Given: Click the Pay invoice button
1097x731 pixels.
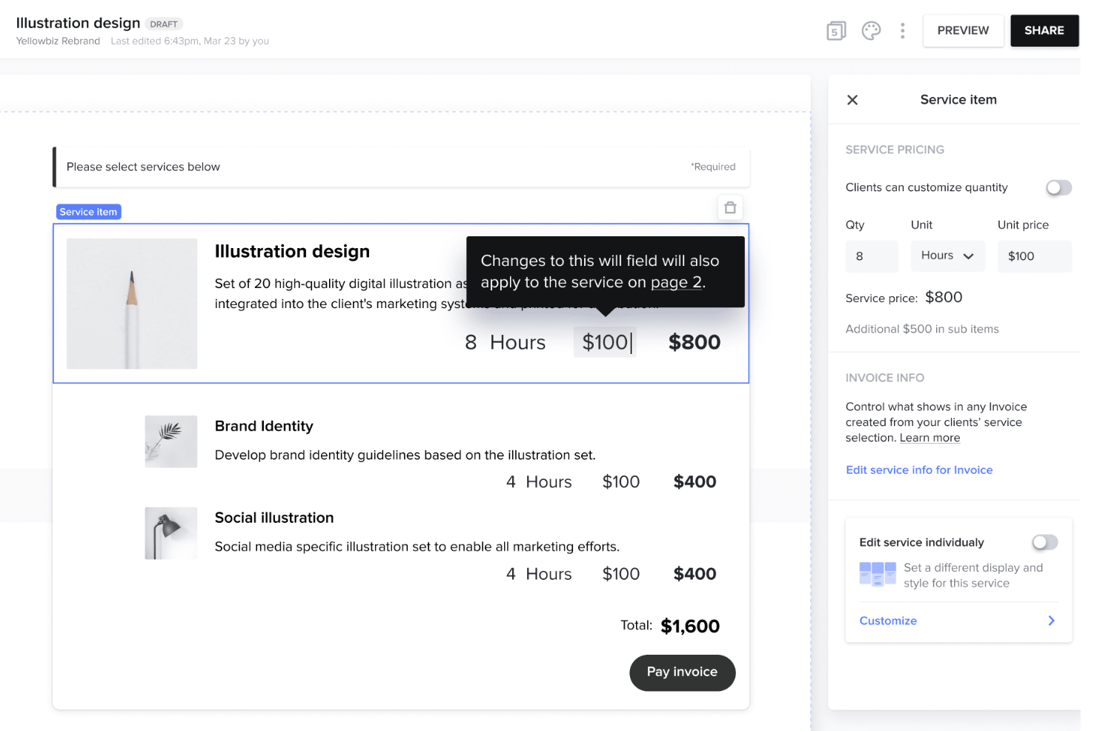Looking at the screenshot, I should [x=682, y=672].
